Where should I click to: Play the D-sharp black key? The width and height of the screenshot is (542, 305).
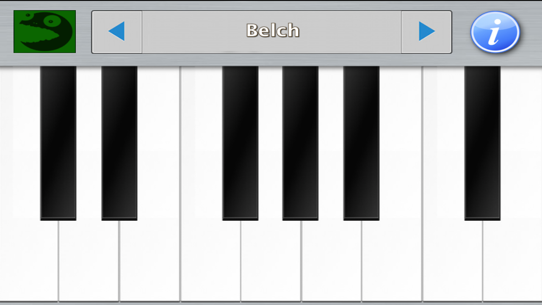click(x=119, y=144)
